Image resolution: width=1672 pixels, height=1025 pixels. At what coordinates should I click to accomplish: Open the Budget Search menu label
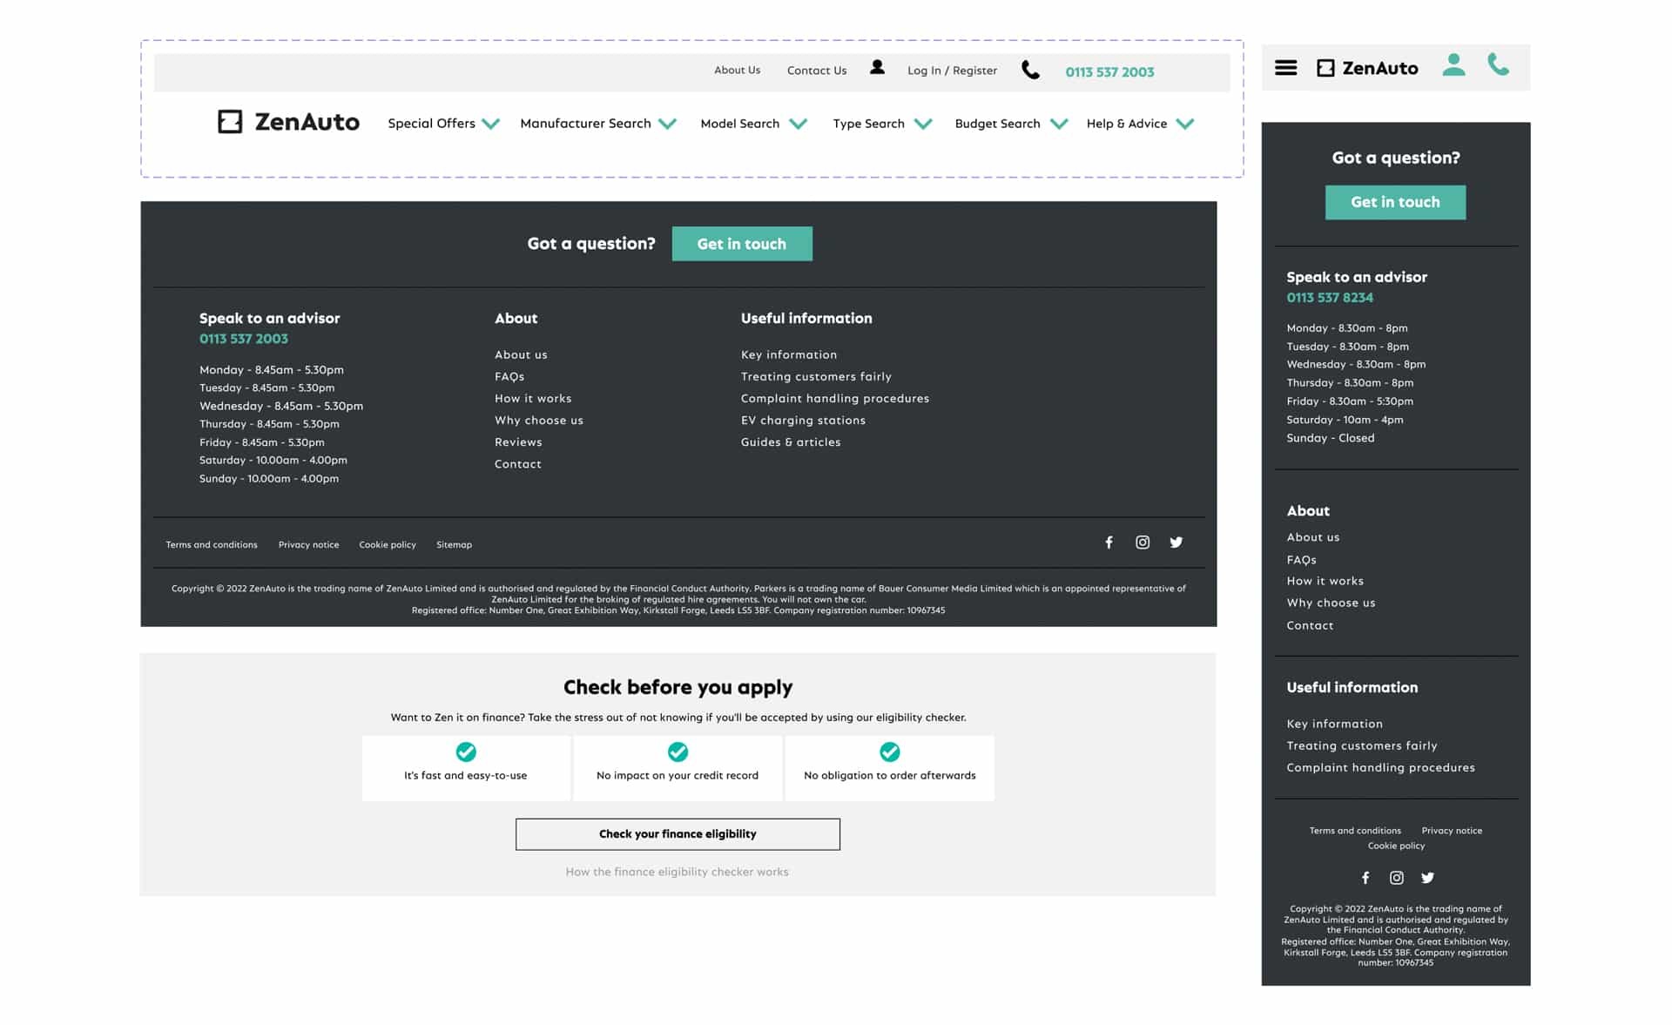[x=997, y=124]
